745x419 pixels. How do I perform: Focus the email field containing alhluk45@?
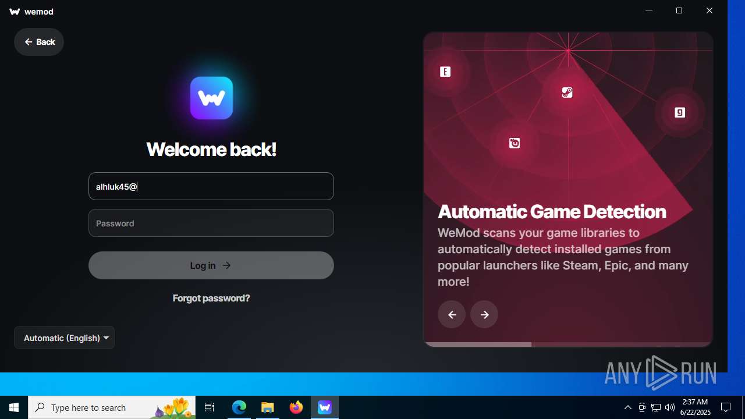[x=211, y=186]
